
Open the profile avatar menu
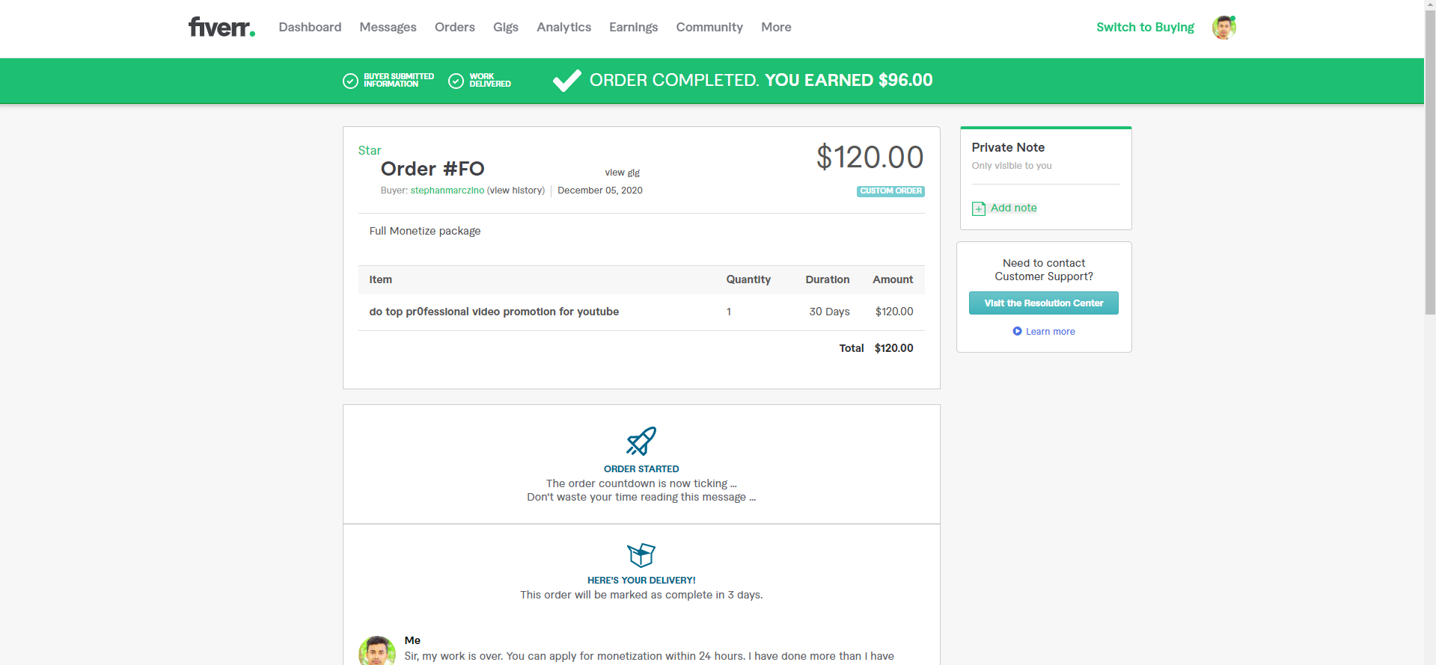pyautogui.click(x=1223, y=28)
